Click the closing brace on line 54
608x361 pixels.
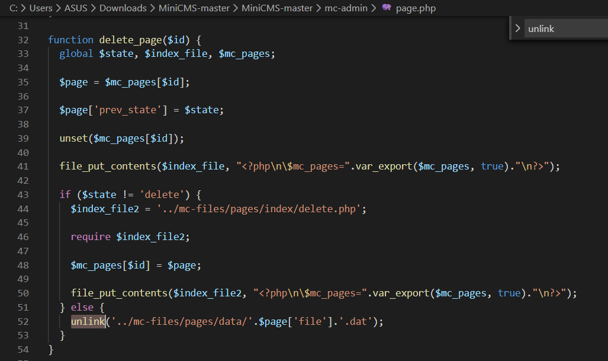pos(51,350)
